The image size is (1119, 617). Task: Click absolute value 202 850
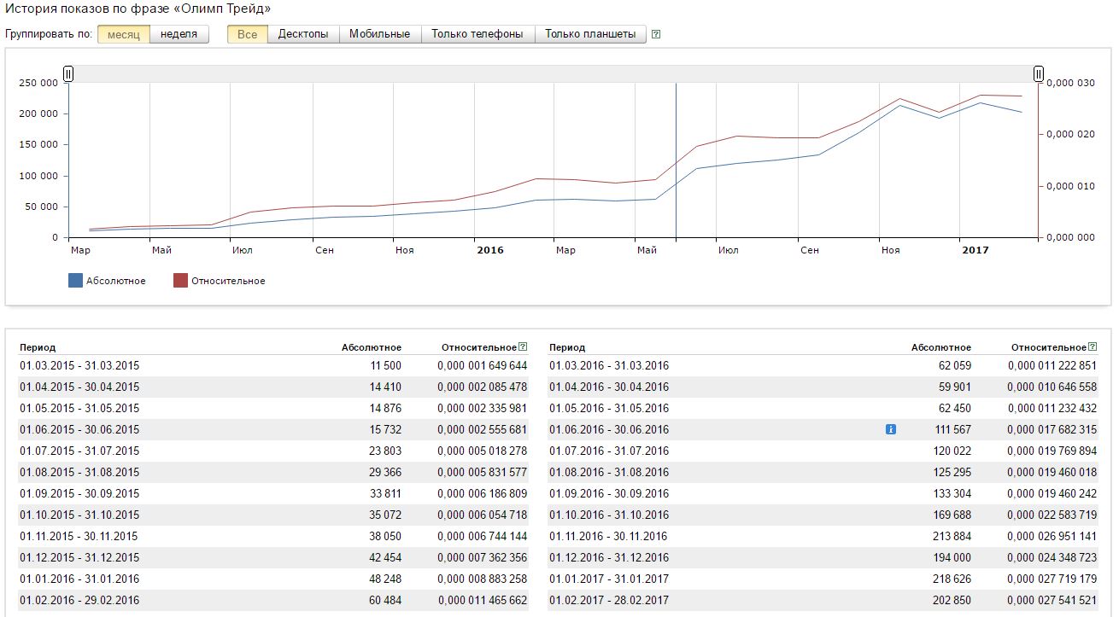[x=952, y=600]
